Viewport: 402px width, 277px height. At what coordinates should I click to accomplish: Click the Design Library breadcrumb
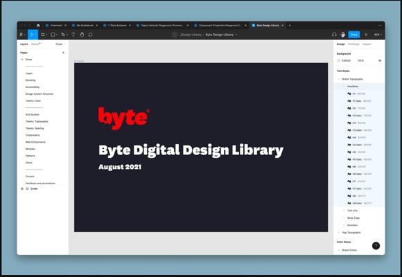coord(191,35)
